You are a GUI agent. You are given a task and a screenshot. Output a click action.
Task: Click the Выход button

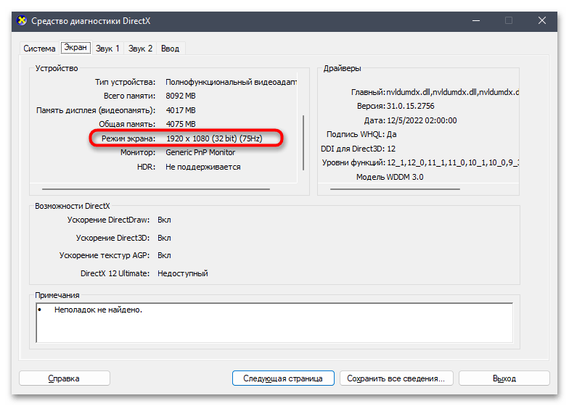(x=504, y=378)
